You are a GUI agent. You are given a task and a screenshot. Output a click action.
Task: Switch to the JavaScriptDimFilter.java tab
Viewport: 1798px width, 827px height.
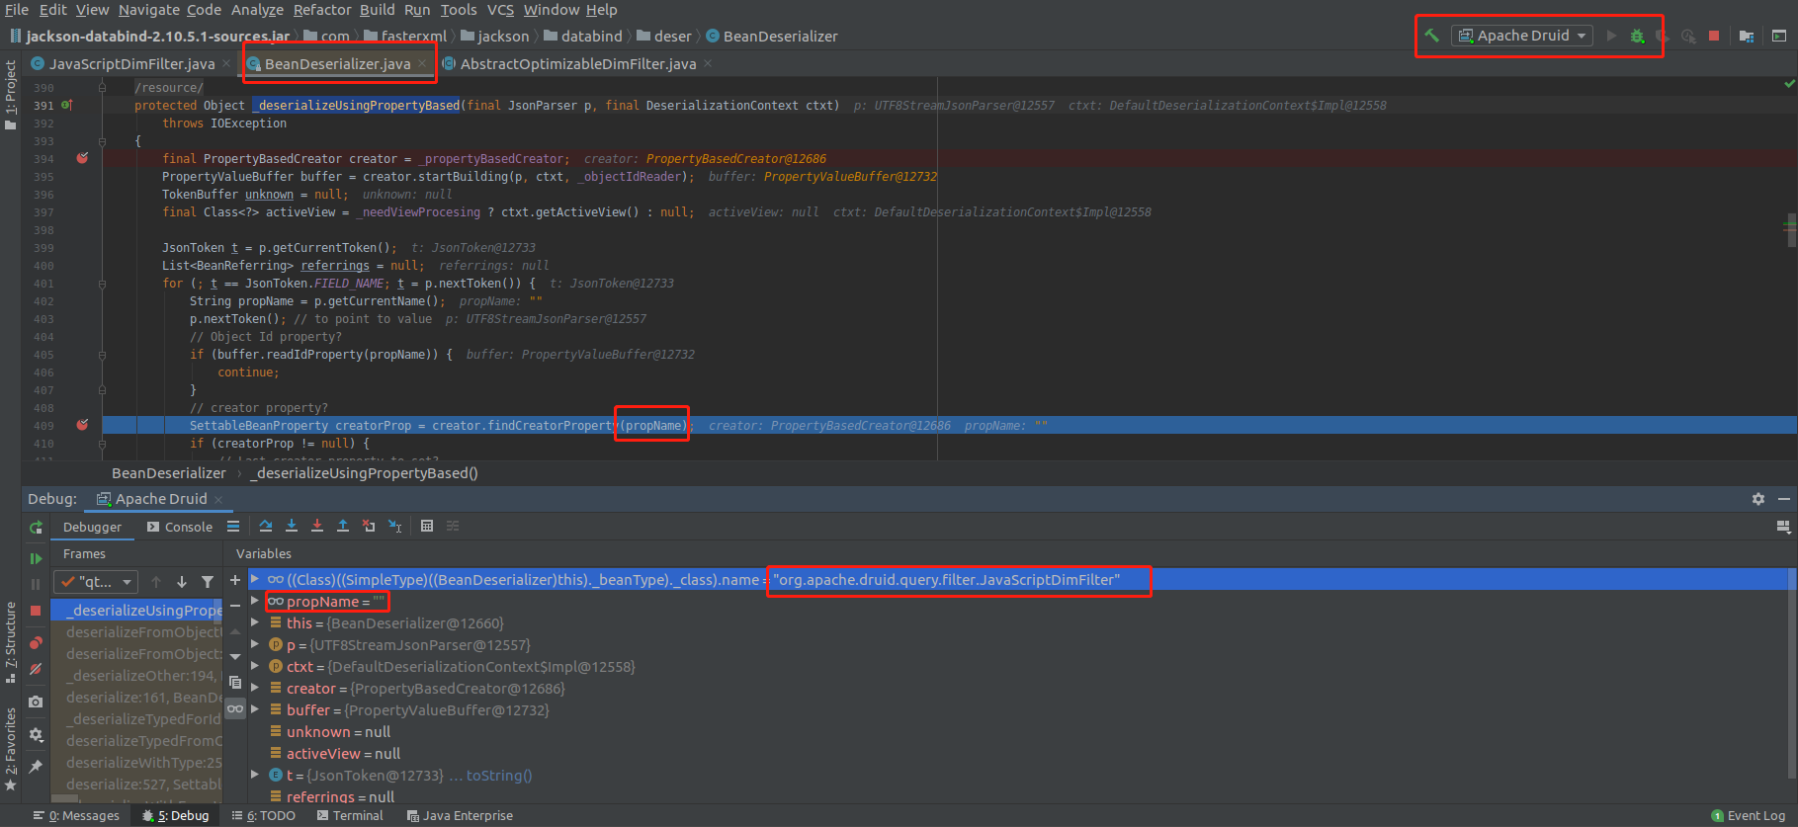[131, 64]
